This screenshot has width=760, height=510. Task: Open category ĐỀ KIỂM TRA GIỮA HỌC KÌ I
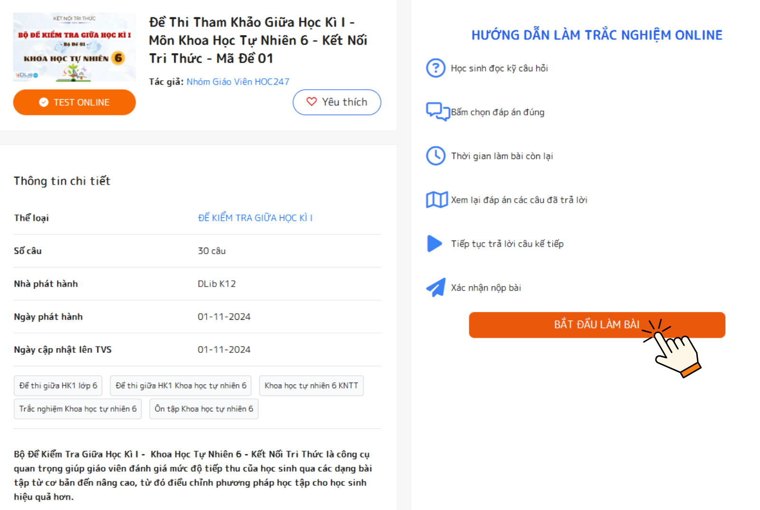255,218
